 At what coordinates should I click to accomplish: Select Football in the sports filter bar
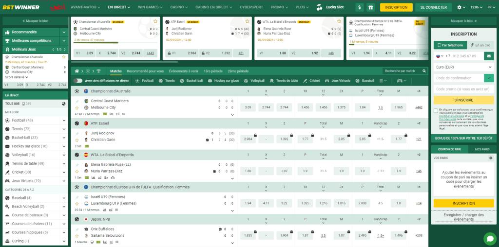click(x=144, y=81)
